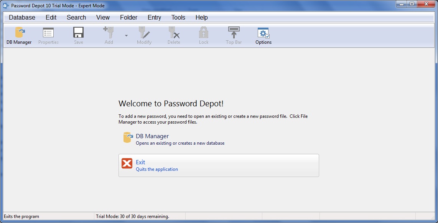The height and width of the screenshot is (223, 438).
Task: Open the Entry menu
Action: click(x=154, y=17)
